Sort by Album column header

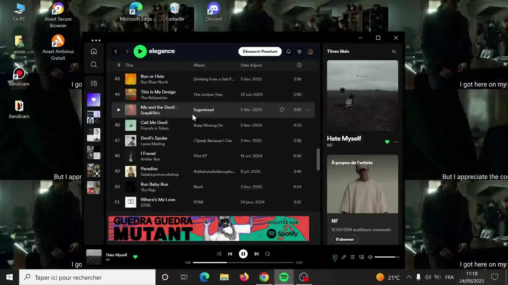click(x=199, y=65)
